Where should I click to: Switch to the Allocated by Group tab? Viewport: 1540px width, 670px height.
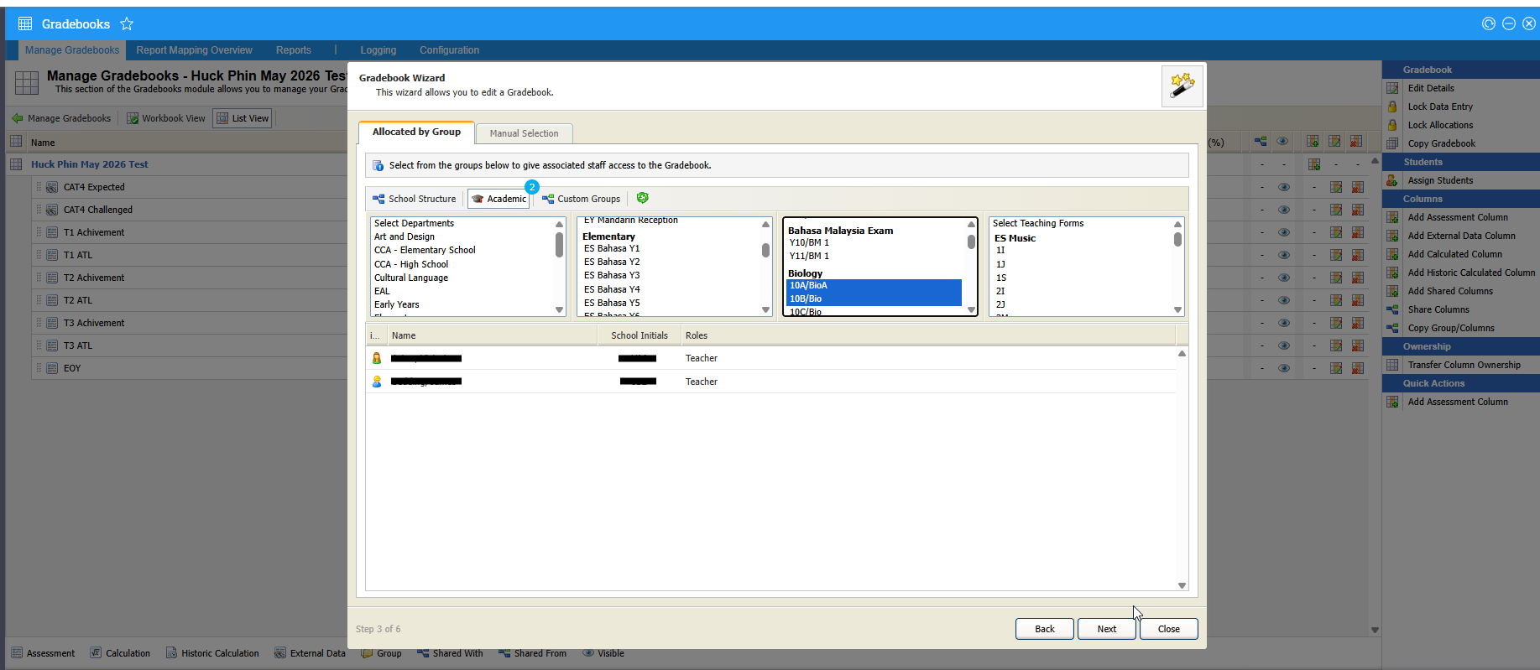416,132
